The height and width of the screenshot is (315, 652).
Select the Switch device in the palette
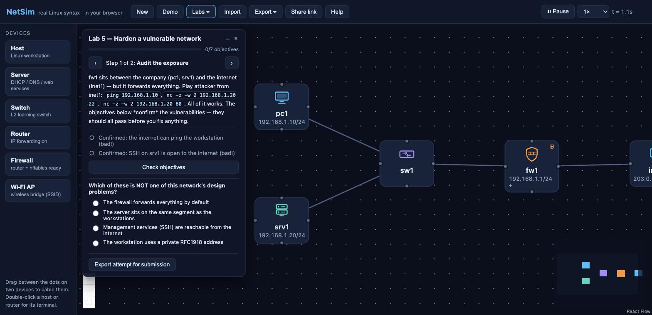click(x=38, y=111)
